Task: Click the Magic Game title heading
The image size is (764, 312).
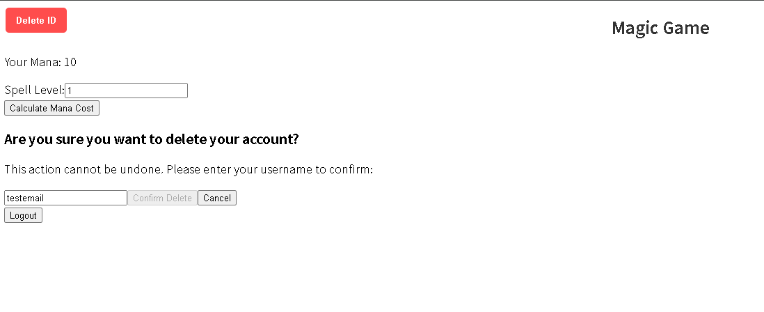Action: pos(660,28)
